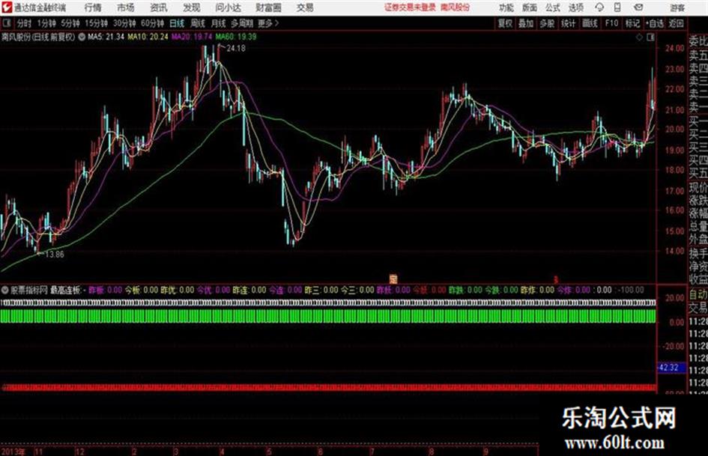
Task: Click the 自动 panel label
Action: point(698,295)
